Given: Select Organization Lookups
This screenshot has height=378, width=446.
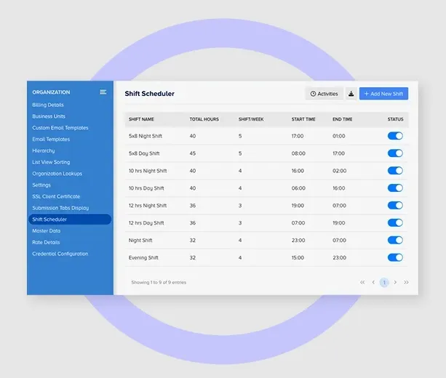Looking at the screenshot, I should coord(57,174).
